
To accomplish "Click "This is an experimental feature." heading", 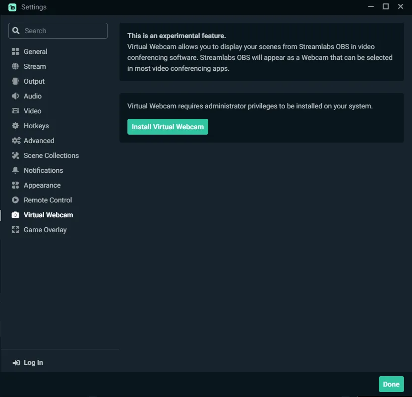I will pyautogui.click(x=177, y=36).
